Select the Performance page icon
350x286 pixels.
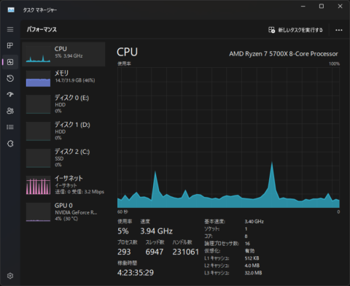(x=10, y=62)
